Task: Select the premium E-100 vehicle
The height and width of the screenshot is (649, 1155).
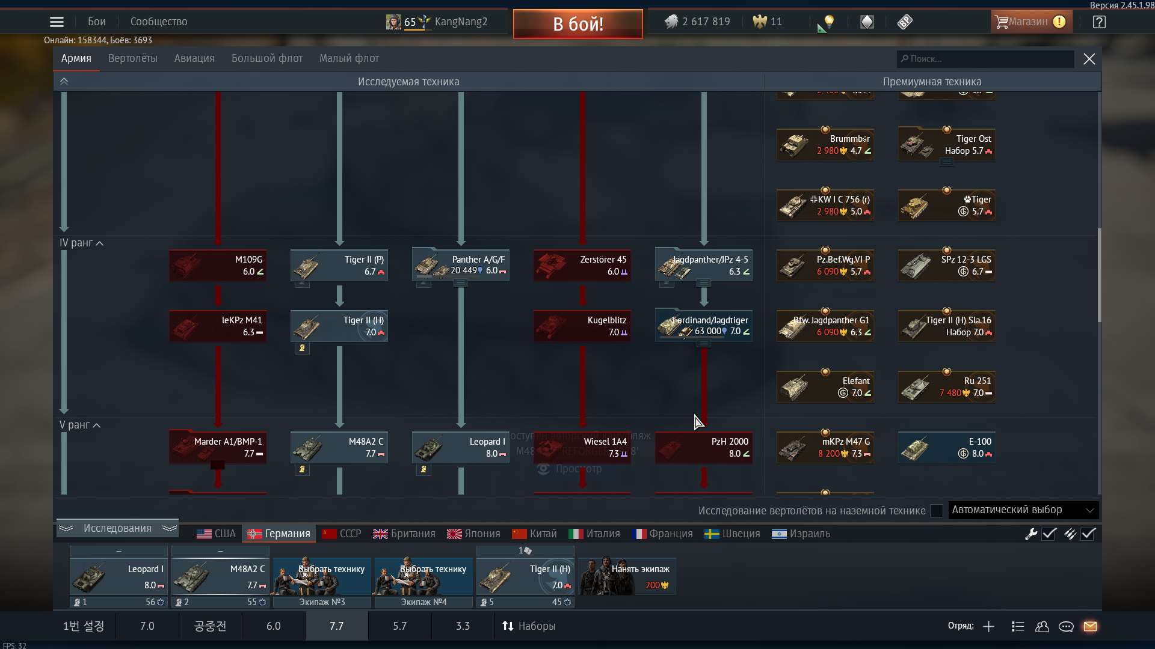Action: tap(947, 447)
